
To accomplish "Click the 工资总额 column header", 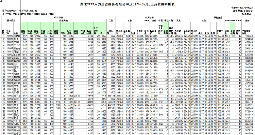I will [x=111, y=28].
